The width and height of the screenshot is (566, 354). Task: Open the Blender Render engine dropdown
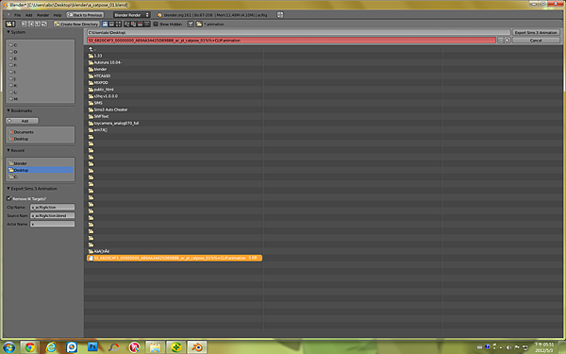pyautogui.click(x=131, y=15)
